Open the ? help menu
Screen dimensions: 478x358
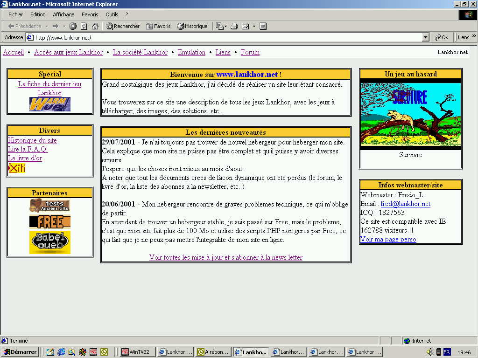[127, 14]
